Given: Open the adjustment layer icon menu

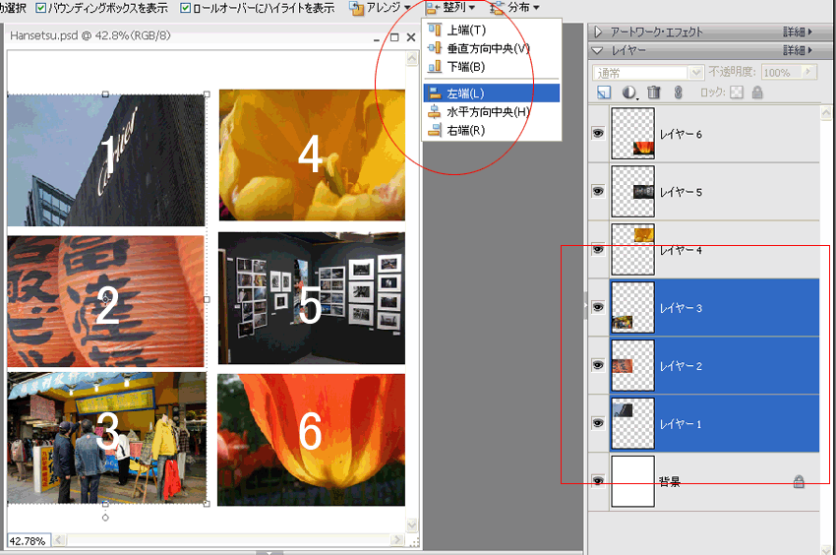Looking at the screenshot, I should 629,92.
